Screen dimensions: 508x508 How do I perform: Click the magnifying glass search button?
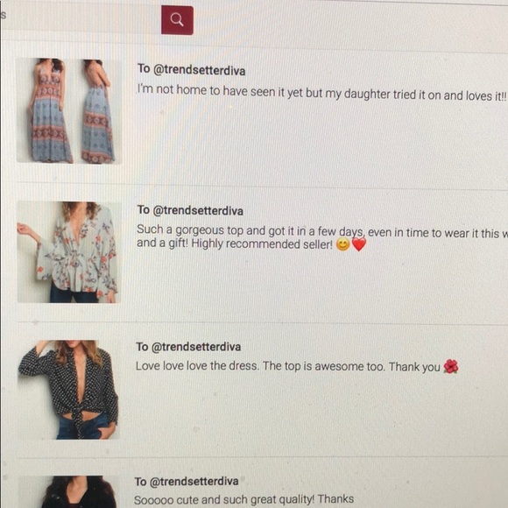click(177, 20)
